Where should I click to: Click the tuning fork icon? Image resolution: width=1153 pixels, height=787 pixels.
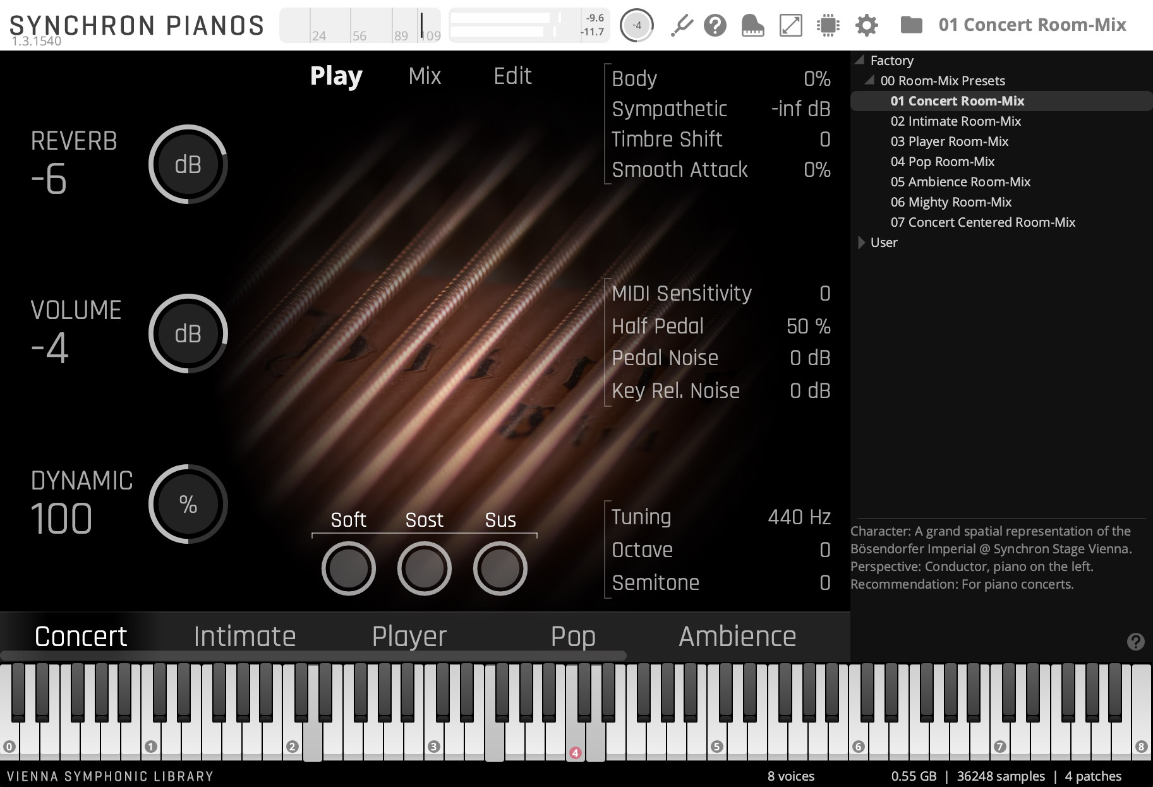coord(682,26)
